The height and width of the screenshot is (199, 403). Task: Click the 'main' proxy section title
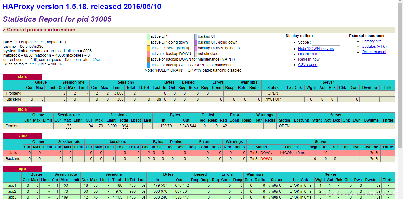point(22,109)
